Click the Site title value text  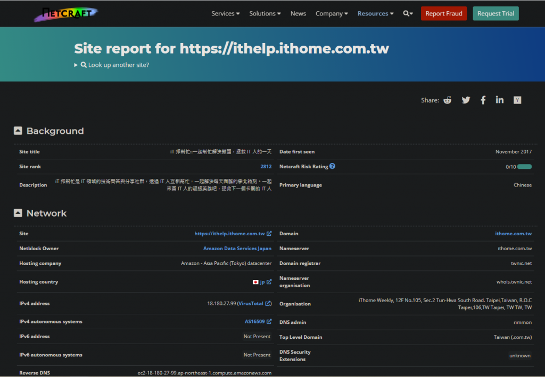tap(221, 151)
